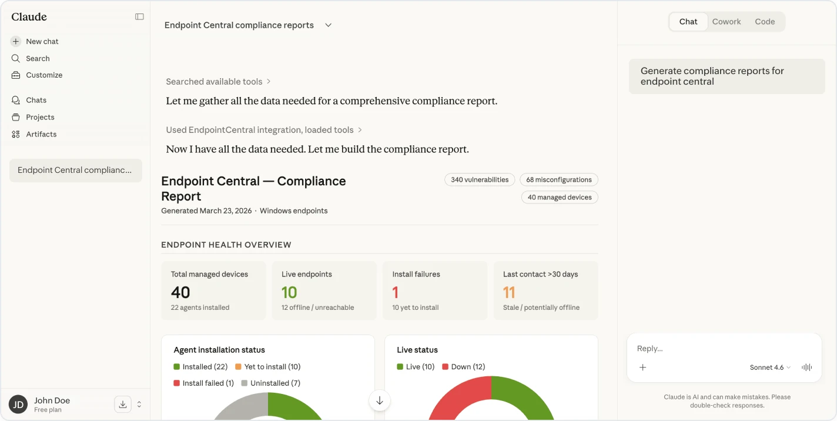Click the Install failures card
837x421 pixels.
tap(435, 290)
